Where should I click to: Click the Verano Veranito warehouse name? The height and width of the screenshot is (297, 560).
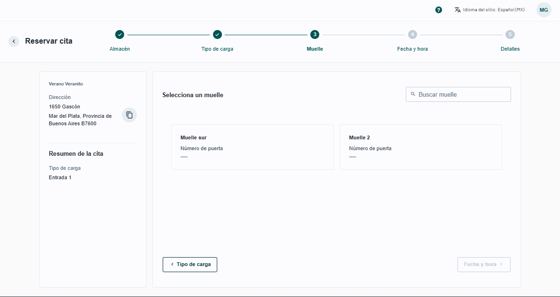pyautogui.click(x=66, y=84)
